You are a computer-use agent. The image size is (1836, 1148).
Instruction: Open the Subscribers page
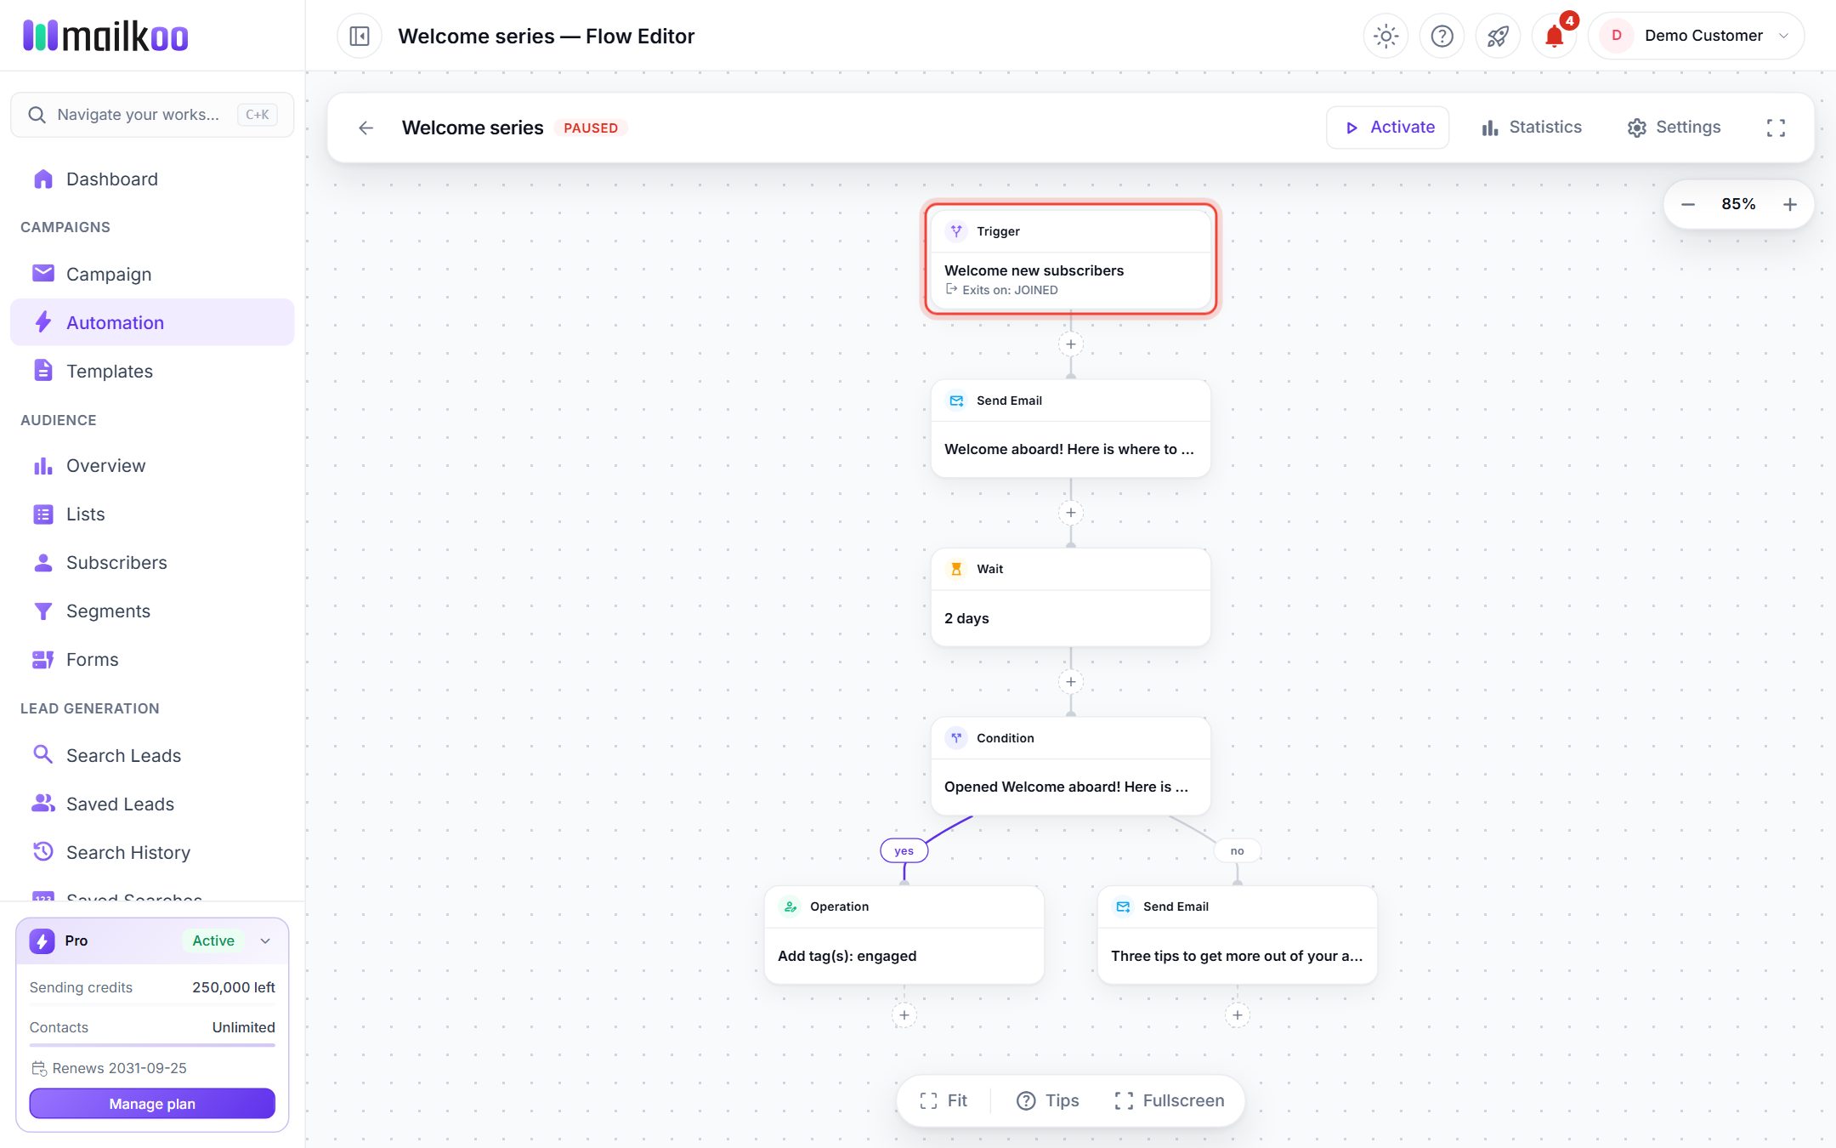(152, 563)
